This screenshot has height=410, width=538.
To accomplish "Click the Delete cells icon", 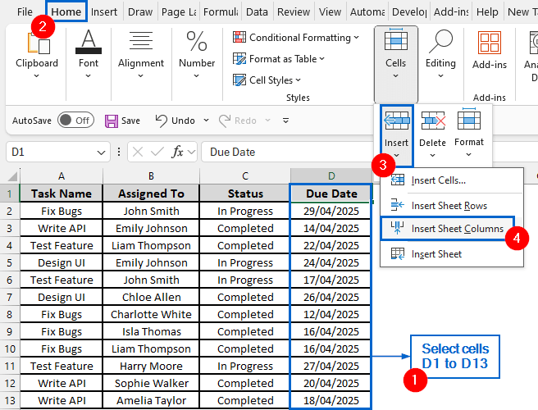I will click(433, 120).
